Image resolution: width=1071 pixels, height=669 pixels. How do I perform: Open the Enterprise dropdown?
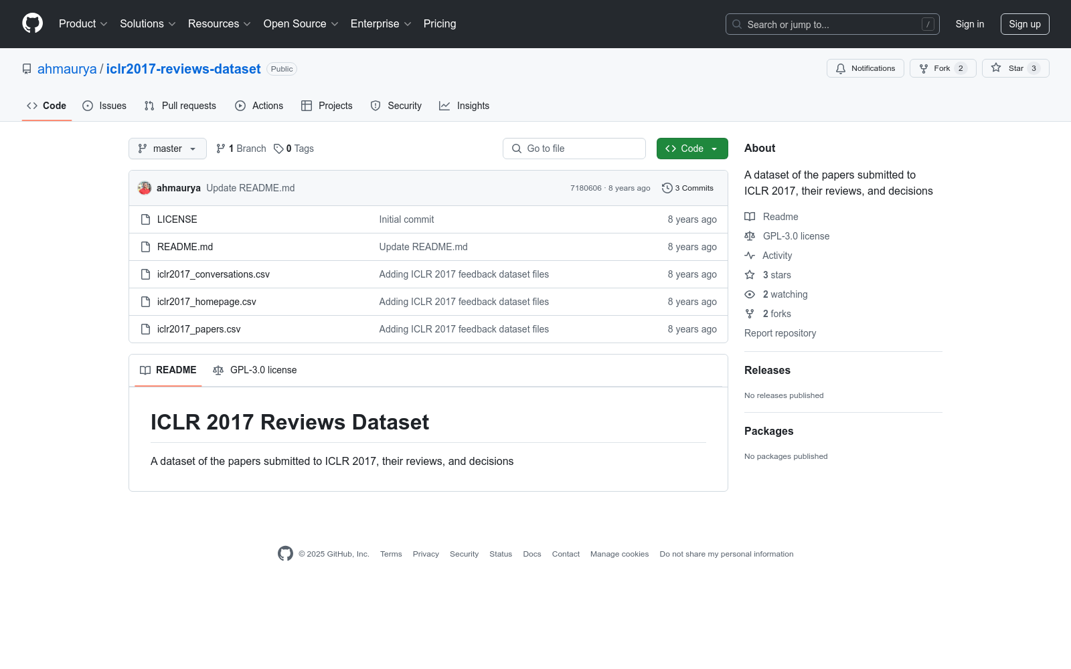(x=381, y=24)
